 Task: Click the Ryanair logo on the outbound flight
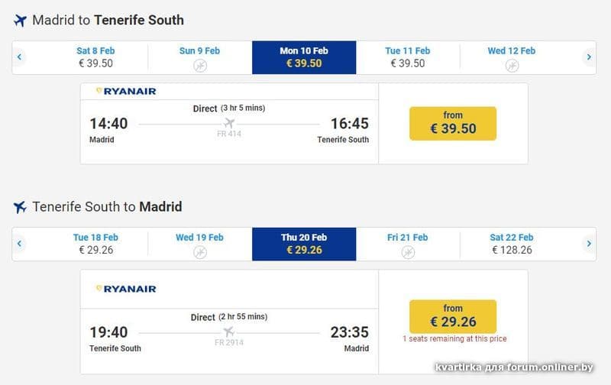coord(126,91)
